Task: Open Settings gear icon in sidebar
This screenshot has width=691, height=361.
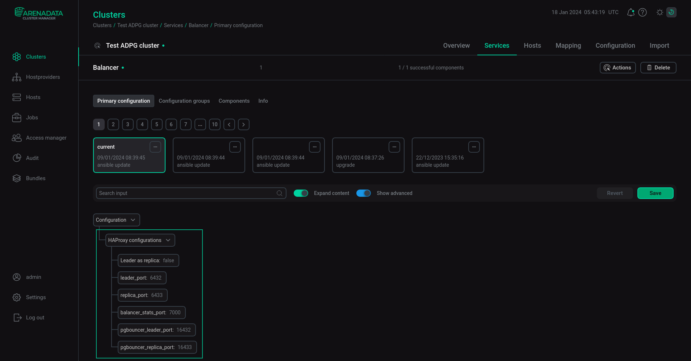Action: [x=17, y=297]
